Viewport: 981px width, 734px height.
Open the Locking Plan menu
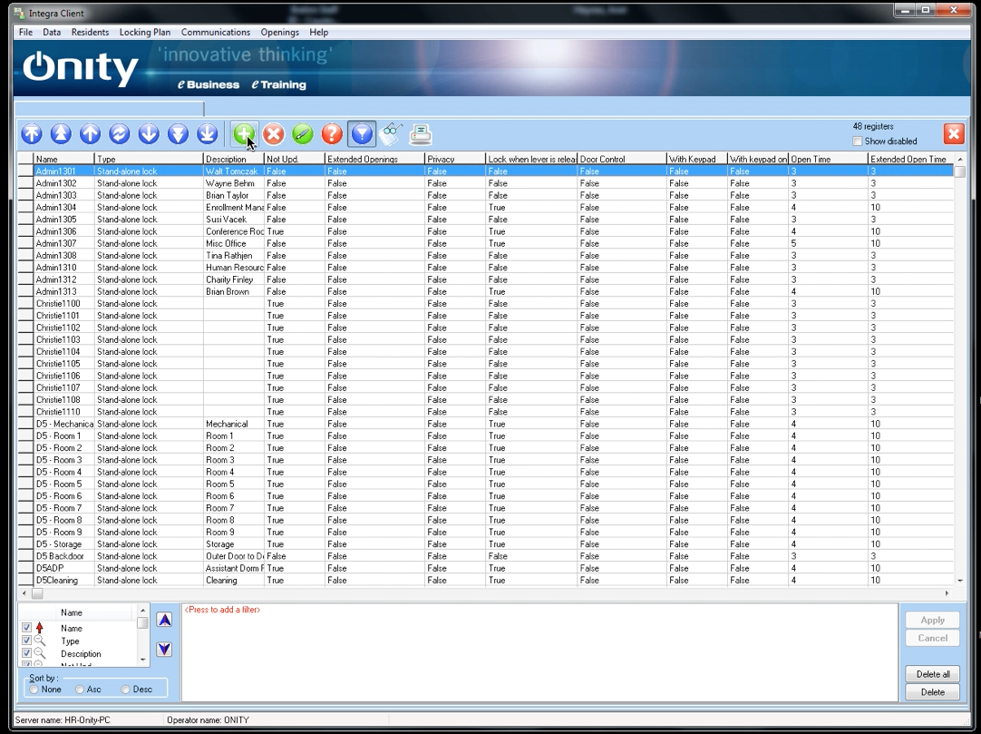(144, 33)
